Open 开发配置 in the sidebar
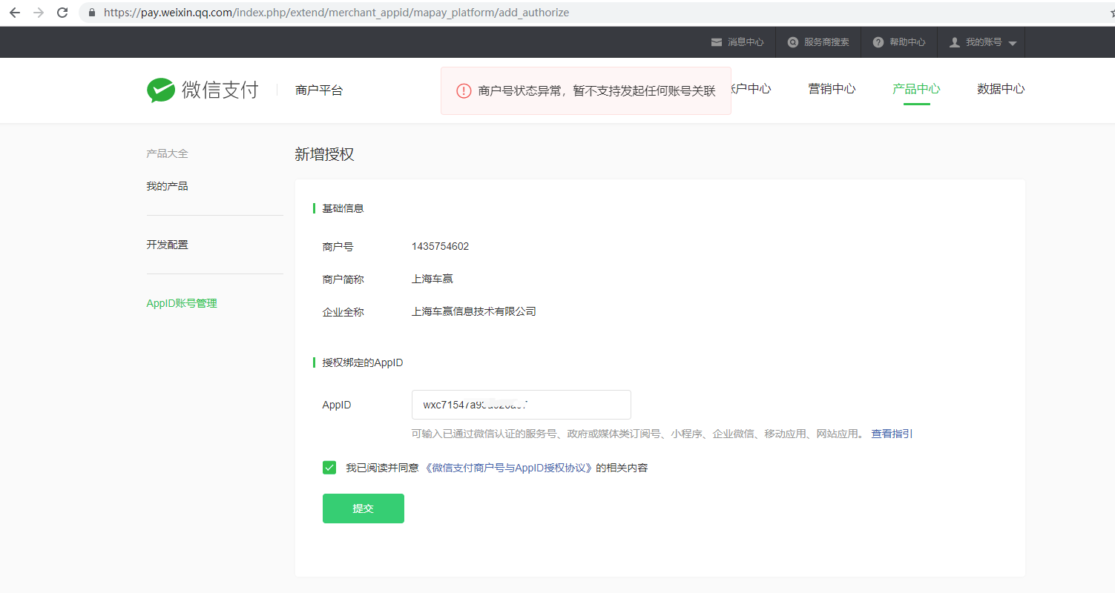Viewport: 1115px width, 593px height. 167,245
